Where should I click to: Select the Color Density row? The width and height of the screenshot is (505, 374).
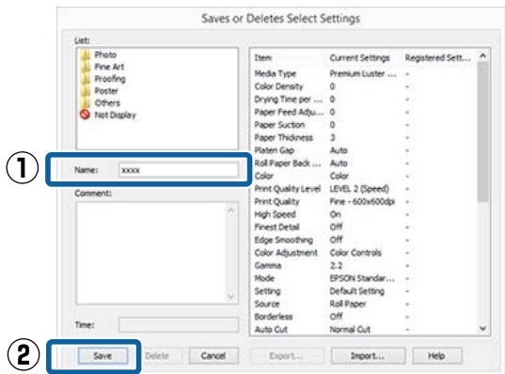[364, 86]
